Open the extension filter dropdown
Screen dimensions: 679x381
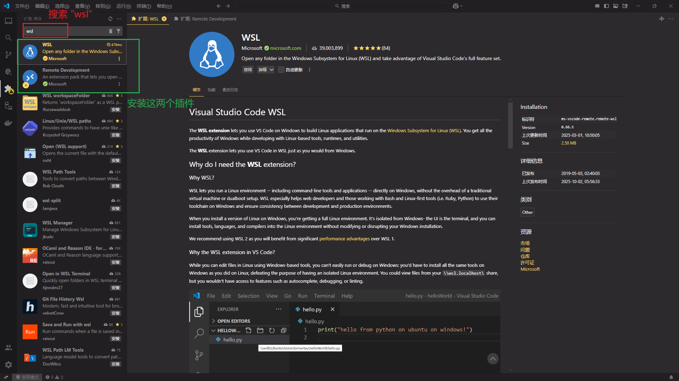(118, 31)
